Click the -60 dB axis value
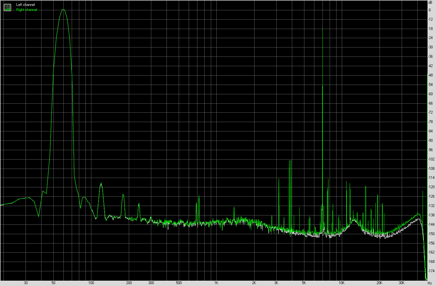Image resolution: width=436 pixels, height=286 pixels. click(x=430, y=94)
